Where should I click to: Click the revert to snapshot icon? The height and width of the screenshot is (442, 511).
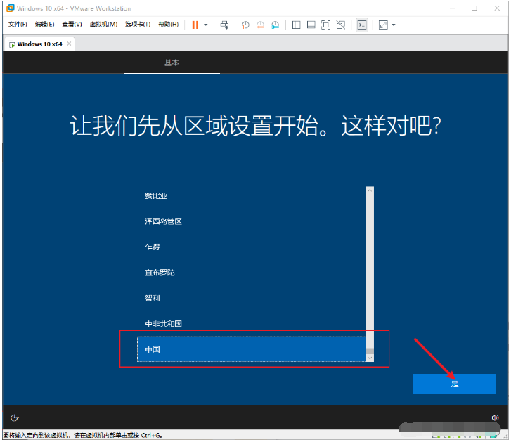pyautogui.click(x=260, y=25)
